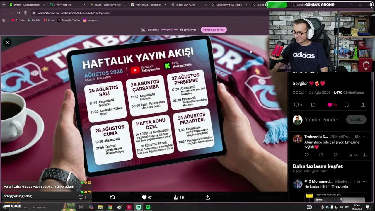Click the 1.470 Görüntüleme view count

(x=349, y=93)
